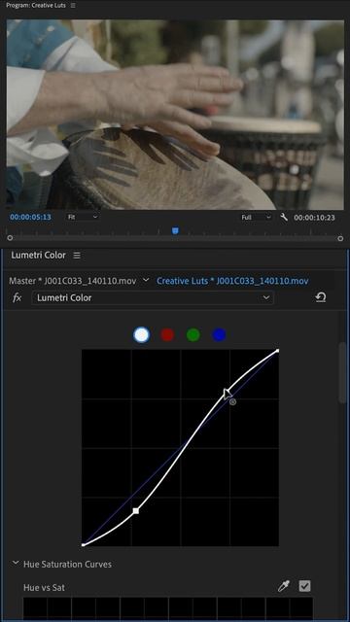Screen dimensions: 350x622
Task: Expand the master clip dropdown chevron
Action: tap(146, 280)
